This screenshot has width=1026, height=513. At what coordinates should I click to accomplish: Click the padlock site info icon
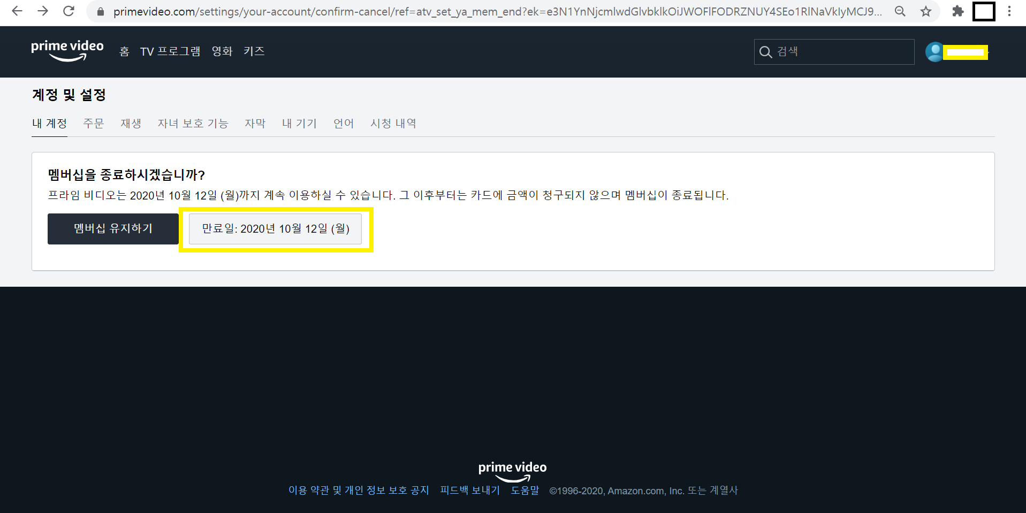tap(100, 11)
